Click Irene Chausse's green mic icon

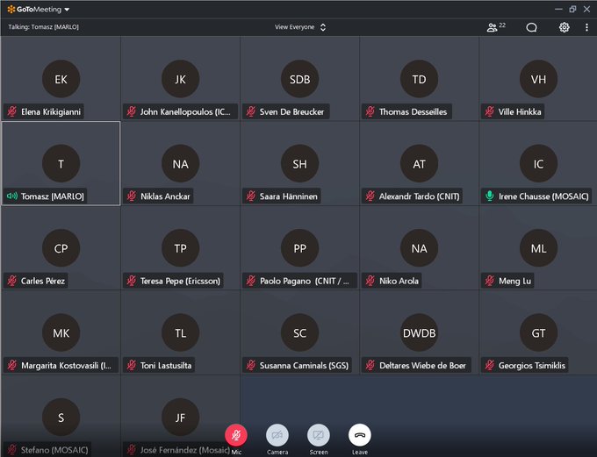[490, 196]
